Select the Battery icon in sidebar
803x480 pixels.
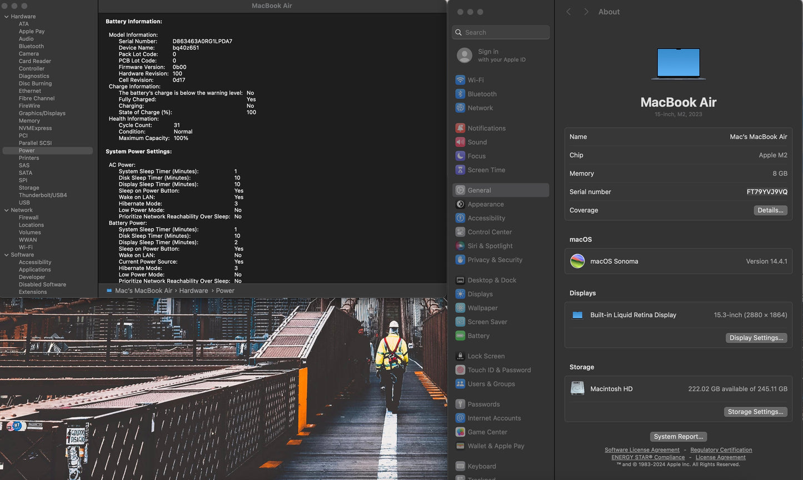pos(460,336)
